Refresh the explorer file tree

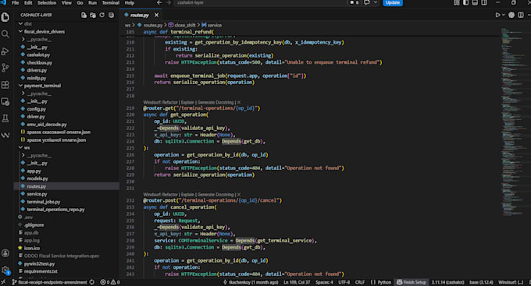(x=102, y=15)
